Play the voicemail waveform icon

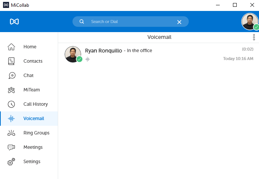pyautogui.click(x=88, y=59)
